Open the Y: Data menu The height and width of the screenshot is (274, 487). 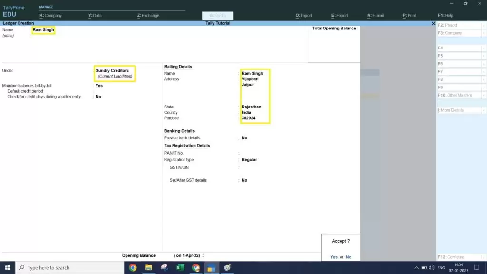95,16
